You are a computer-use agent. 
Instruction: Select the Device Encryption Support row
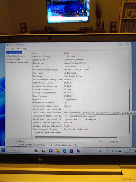[x=81, y=129]
